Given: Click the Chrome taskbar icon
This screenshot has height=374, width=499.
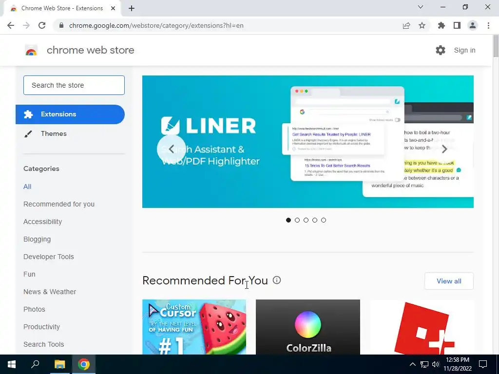Looking at the screenshot, I should tap(84, 364).
